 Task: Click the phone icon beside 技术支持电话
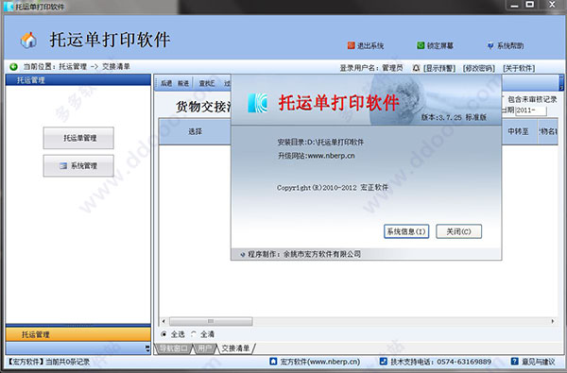click(384, 361)
